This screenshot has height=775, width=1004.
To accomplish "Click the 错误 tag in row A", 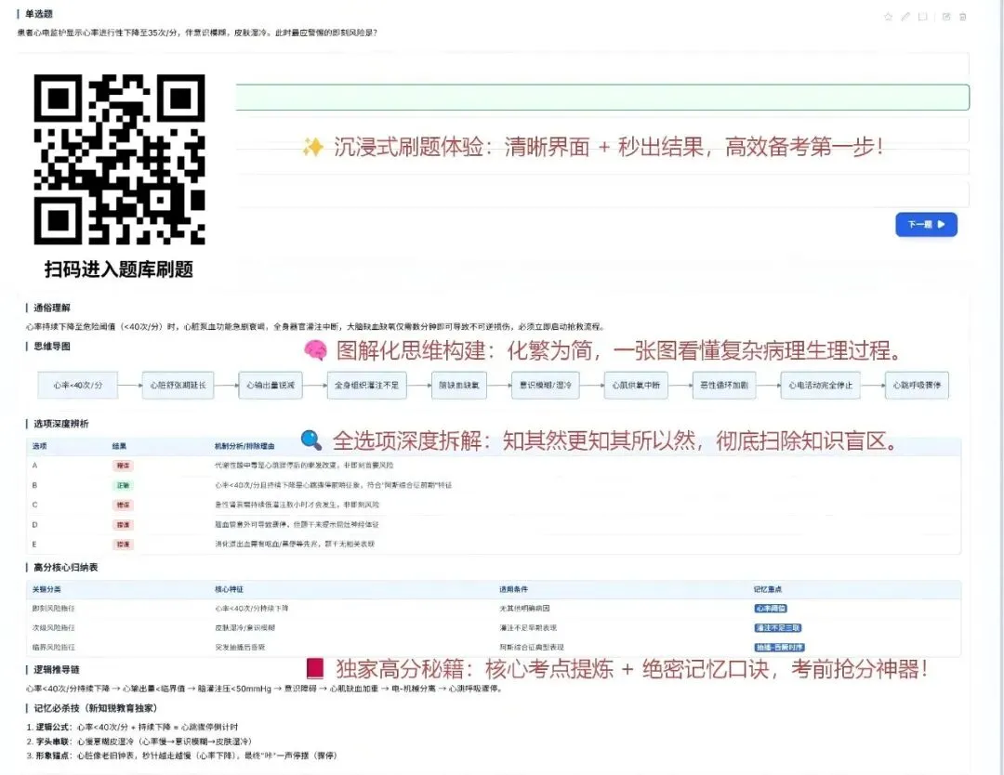I will (123, 466).
